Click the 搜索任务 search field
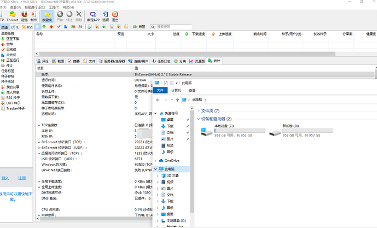 [x=174, y=26]
